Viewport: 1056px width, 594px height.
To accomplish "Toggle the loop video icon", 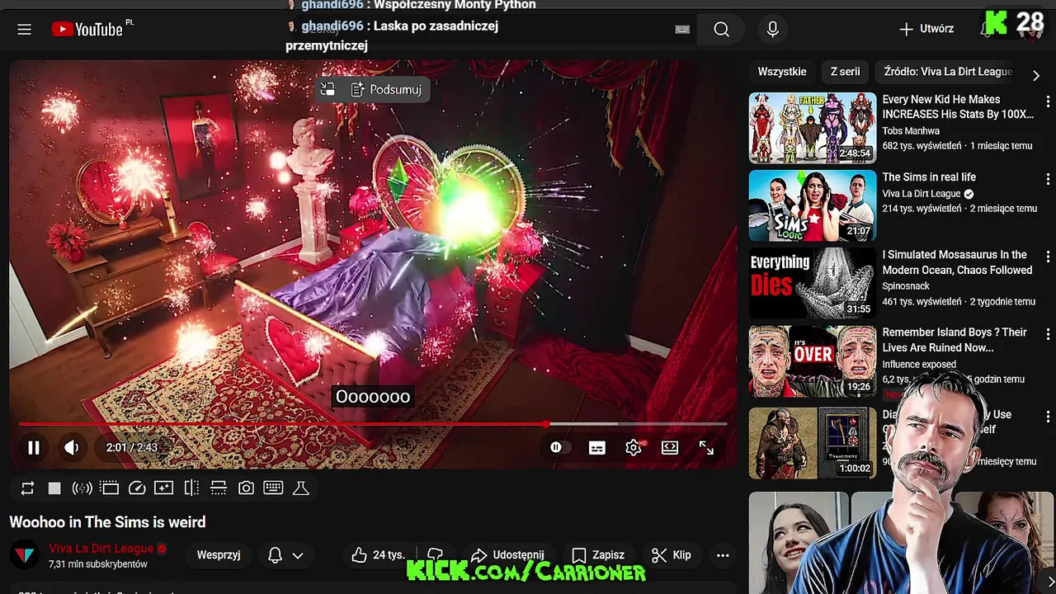I will pyautogui.click(x=27, y=488).
